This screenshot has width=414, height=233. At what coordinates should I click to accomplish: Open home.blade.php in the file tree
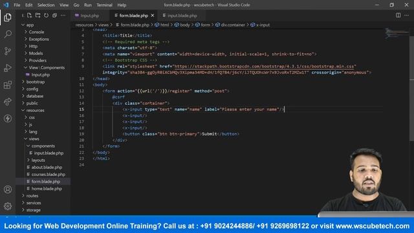[47, 189]
